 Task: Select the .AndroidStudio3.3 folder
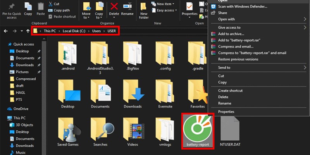[100, 58]
